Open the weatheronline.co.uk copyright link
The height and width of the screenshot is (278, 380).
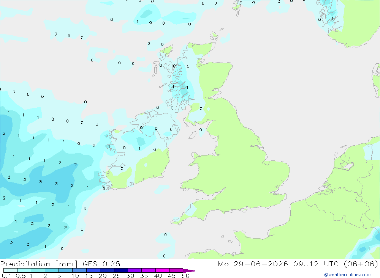click(x=348, y=275)
